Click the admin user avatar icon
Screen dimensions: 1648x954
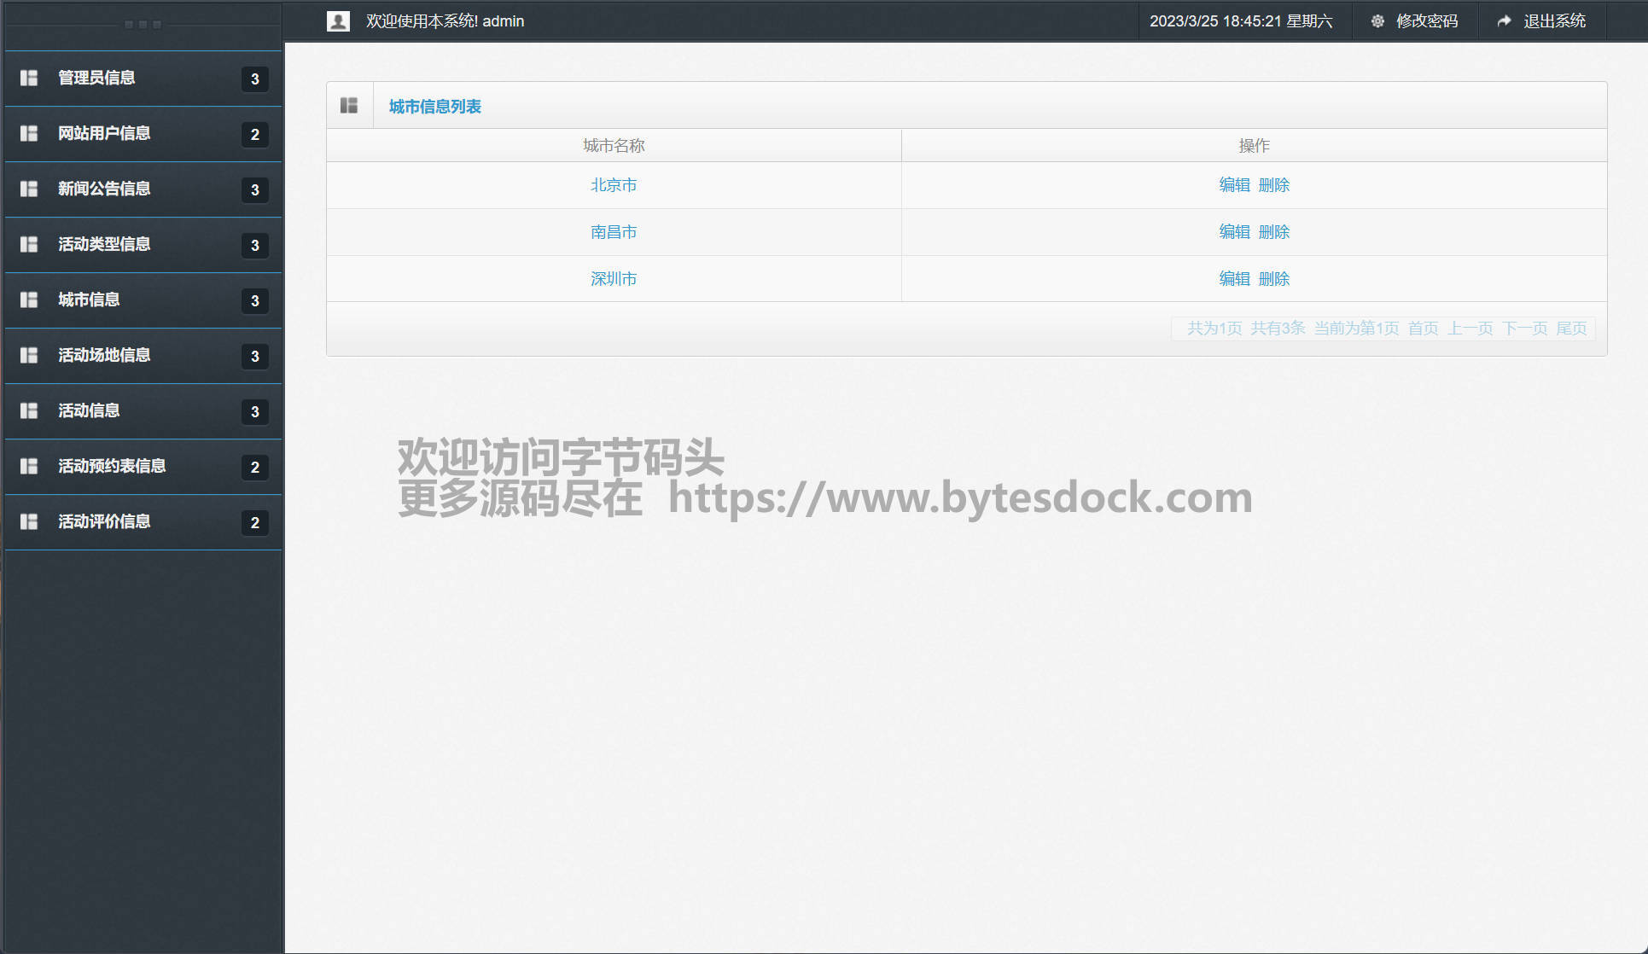338,21
